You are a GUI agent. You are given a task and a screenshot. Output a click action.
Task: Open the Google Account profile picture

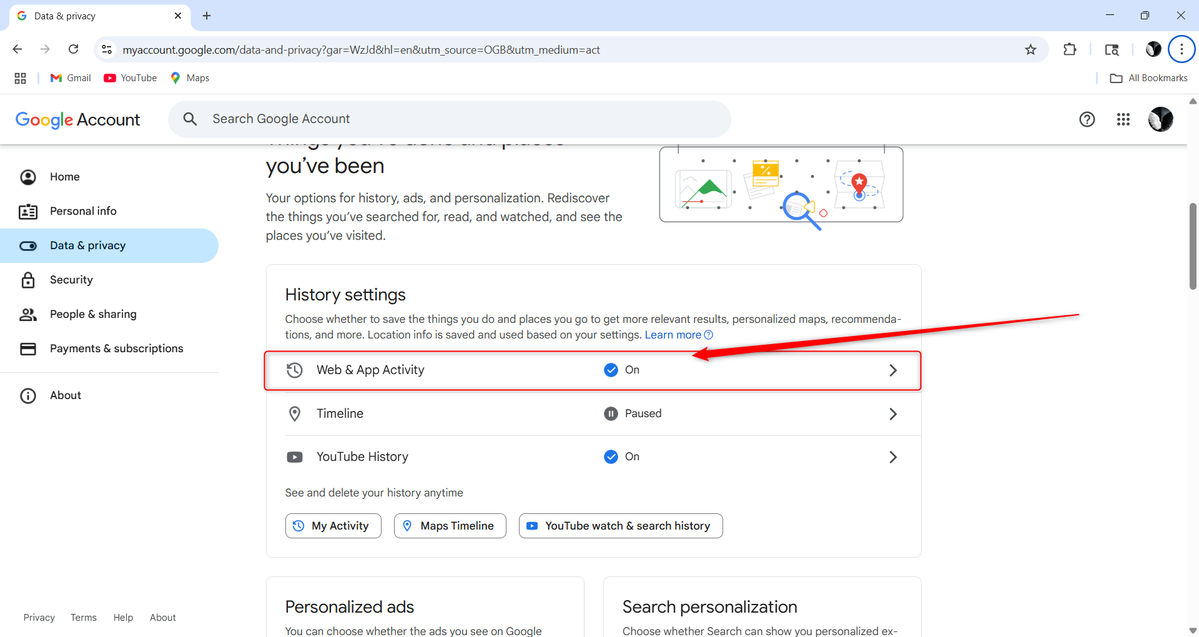[1160, 119]
